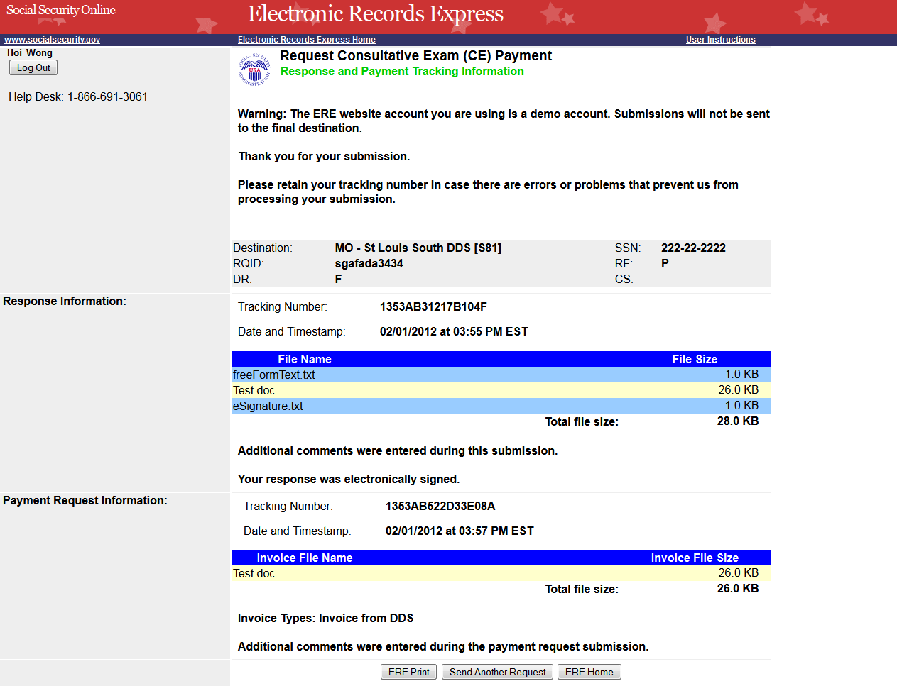Click the ERE Home button

pyautogui.click(x=589, y=672)
